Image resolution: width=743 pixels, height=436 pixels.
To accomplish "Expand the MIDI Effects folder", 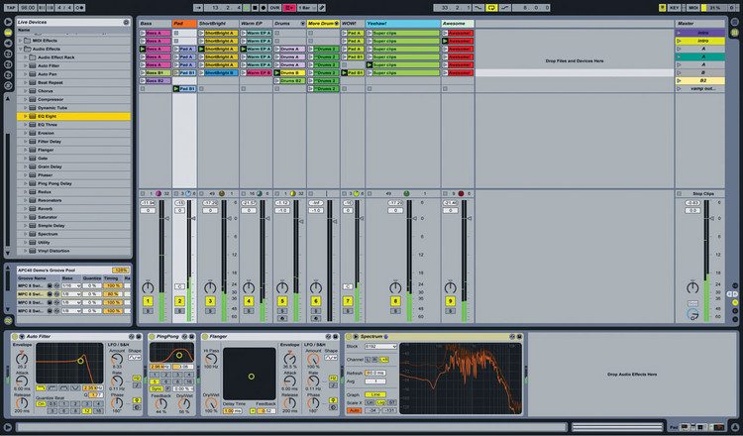I will 19,40.
